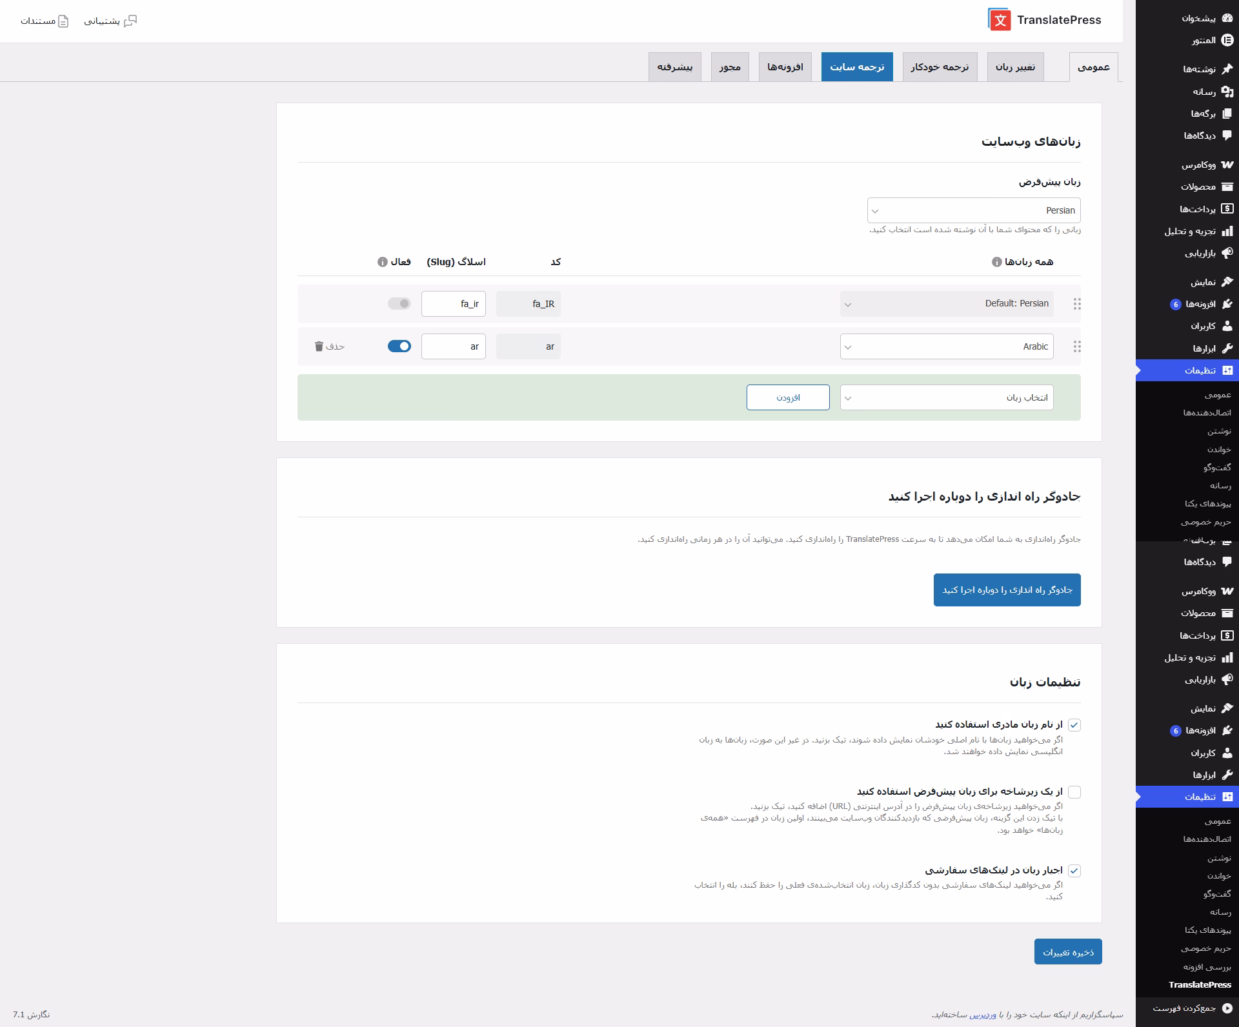Open پیشخوان dashboard icon in sidebar
The height and width of the screenshot is (1027, 1239).
1227,18
